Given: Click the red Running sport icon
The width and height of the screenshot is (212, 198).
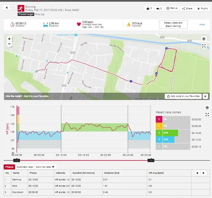Looking at the screenshot, I should pyautogui.click(x=21, y=8).
